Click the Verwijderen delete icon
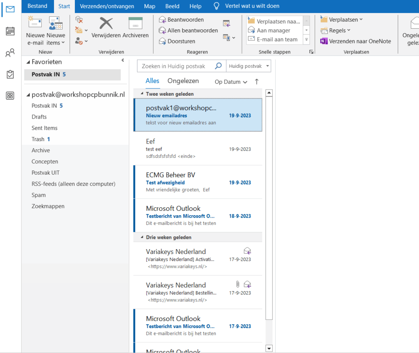Screen dimensions: 419x353 coord(106,24)
